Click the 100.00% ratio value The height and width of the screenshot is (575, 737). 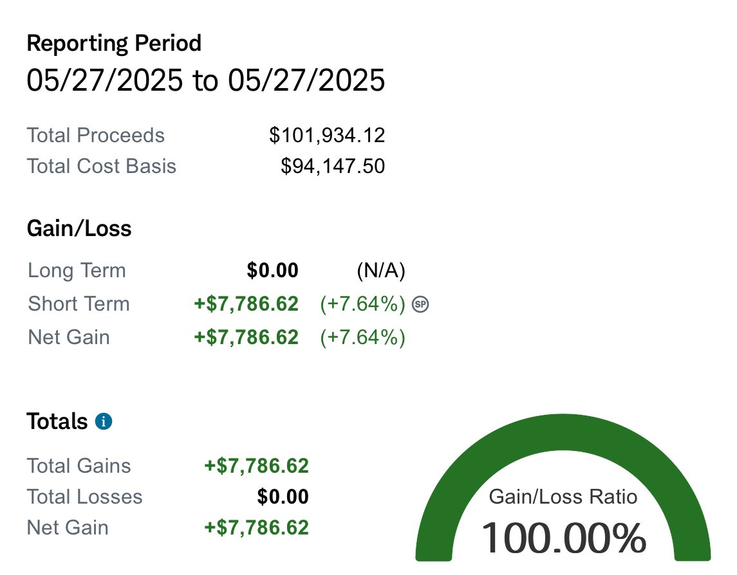coord(564,538)
